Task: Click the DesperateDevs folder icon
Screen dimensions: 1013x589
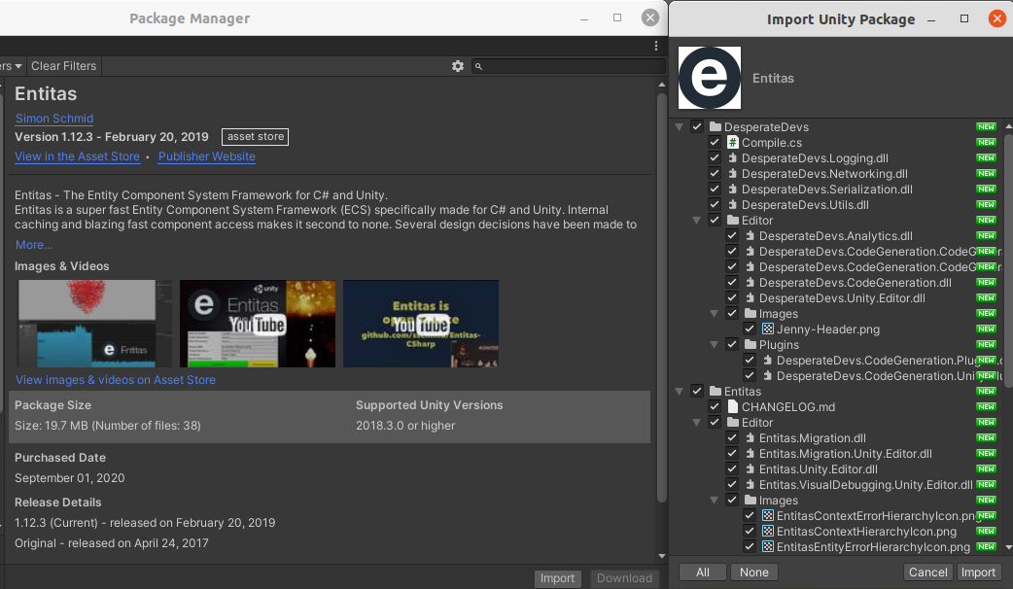Action: pyautogui.click(x=716, y=126)
